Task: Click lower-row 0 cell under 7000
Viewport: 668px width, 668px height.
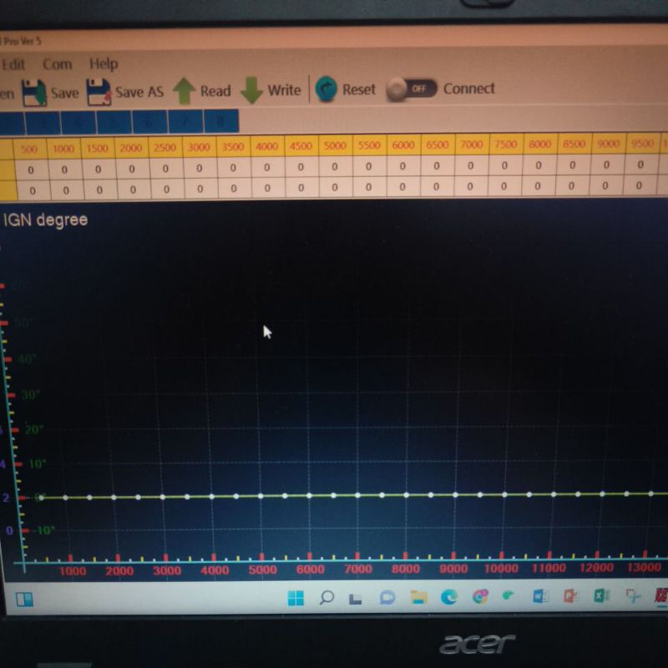Action: point(470,186)
